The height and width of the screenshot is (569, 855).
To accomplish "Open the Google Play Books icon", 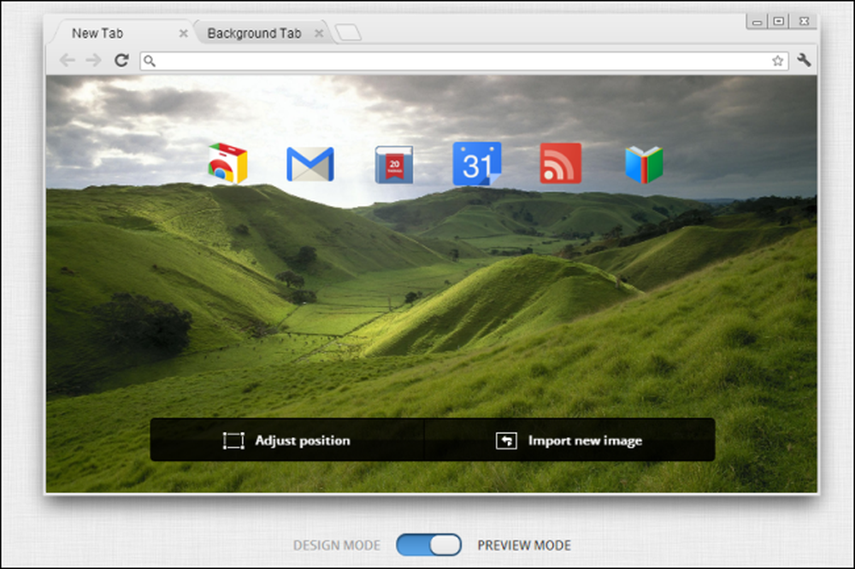I will (644, 164).
